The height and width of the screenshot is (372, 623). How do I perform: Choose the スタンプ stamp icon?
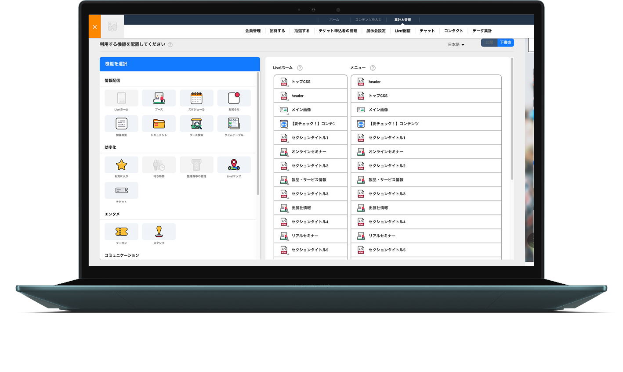click(159, 232)
